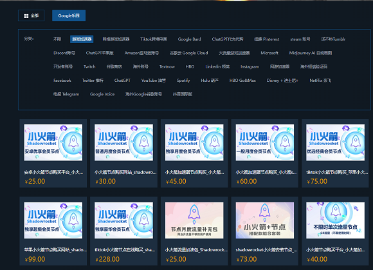Open the 独享超级会员节点 product image

(53, 220)
